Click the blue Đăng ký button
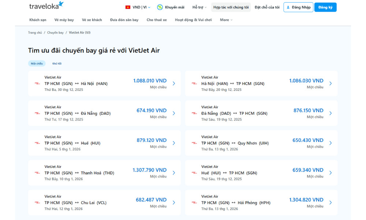The height and width of the screenshot is (220, 366). (x=325, y=7)
